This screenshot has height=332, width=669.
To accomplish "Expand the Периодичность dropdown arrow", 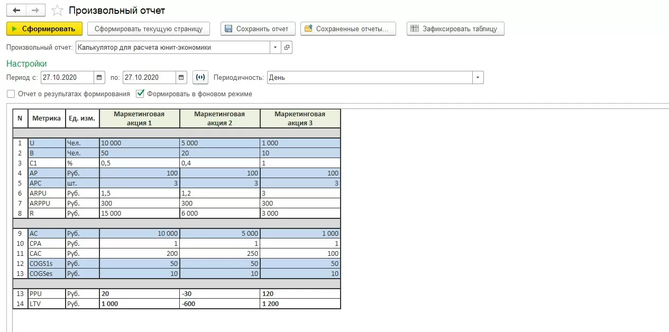I will 478,77.
